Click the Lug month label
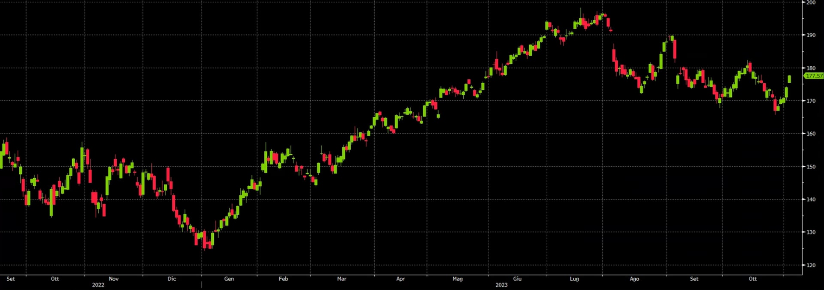This screenshot has height=290, width=824. pos(574,279)
